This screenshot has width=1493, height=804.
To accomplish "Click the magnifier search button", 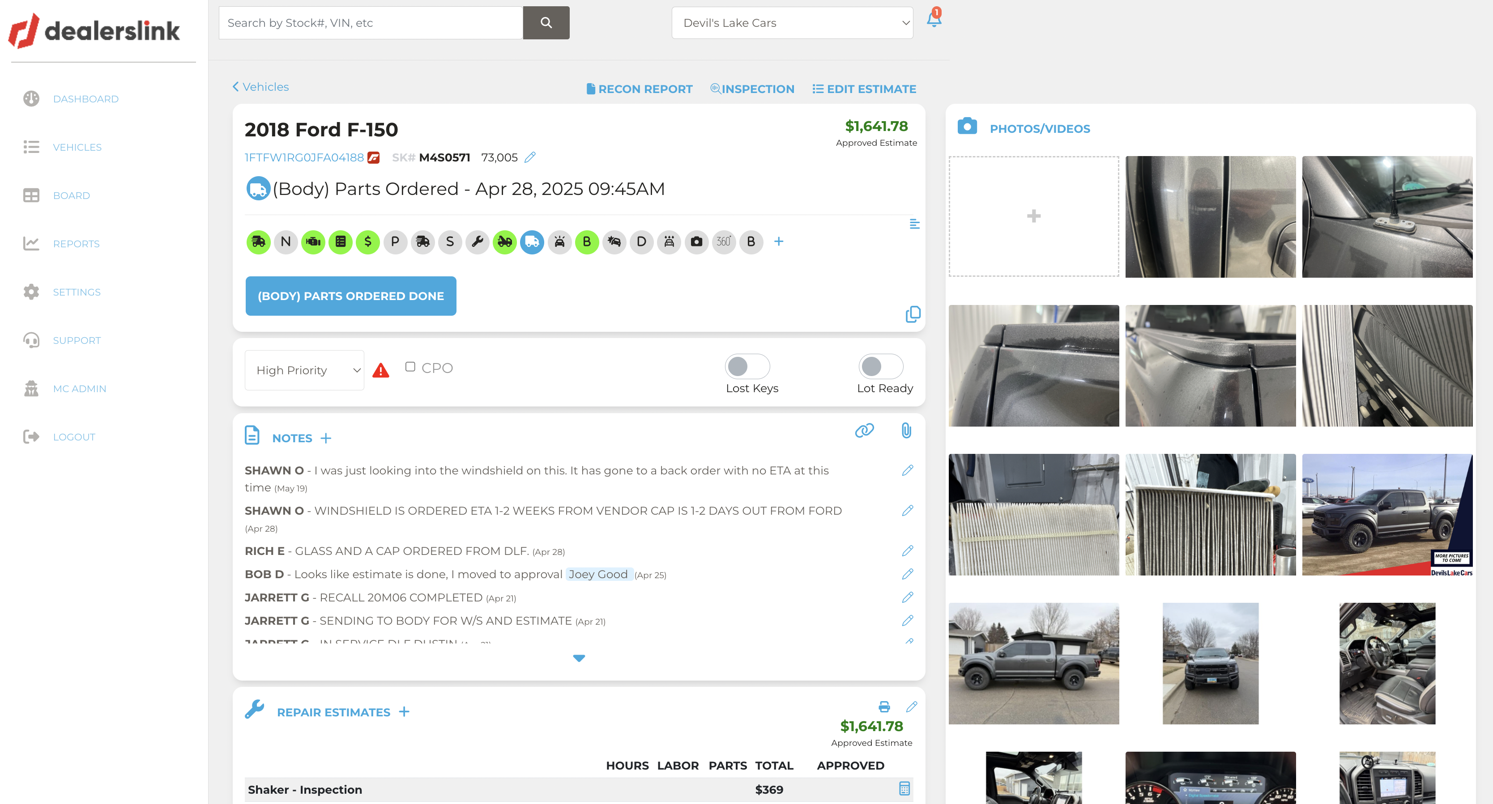I will [546, 23].
